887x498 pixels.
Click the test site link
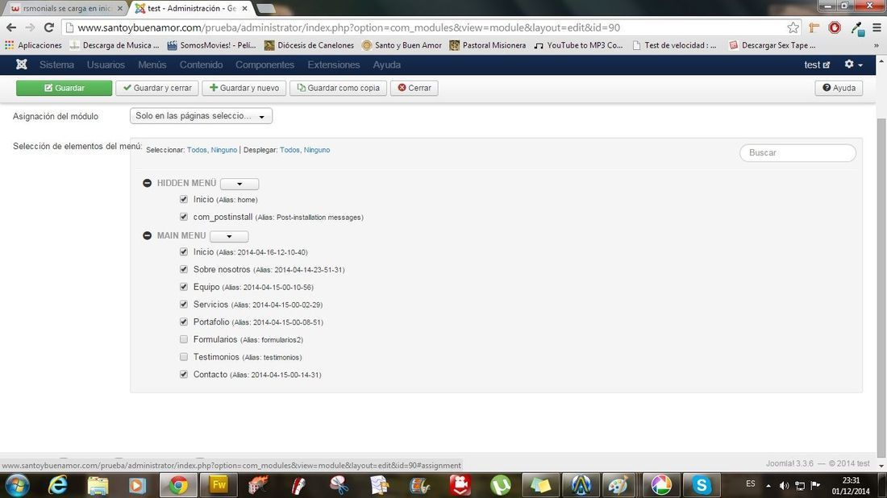[817, 64]
